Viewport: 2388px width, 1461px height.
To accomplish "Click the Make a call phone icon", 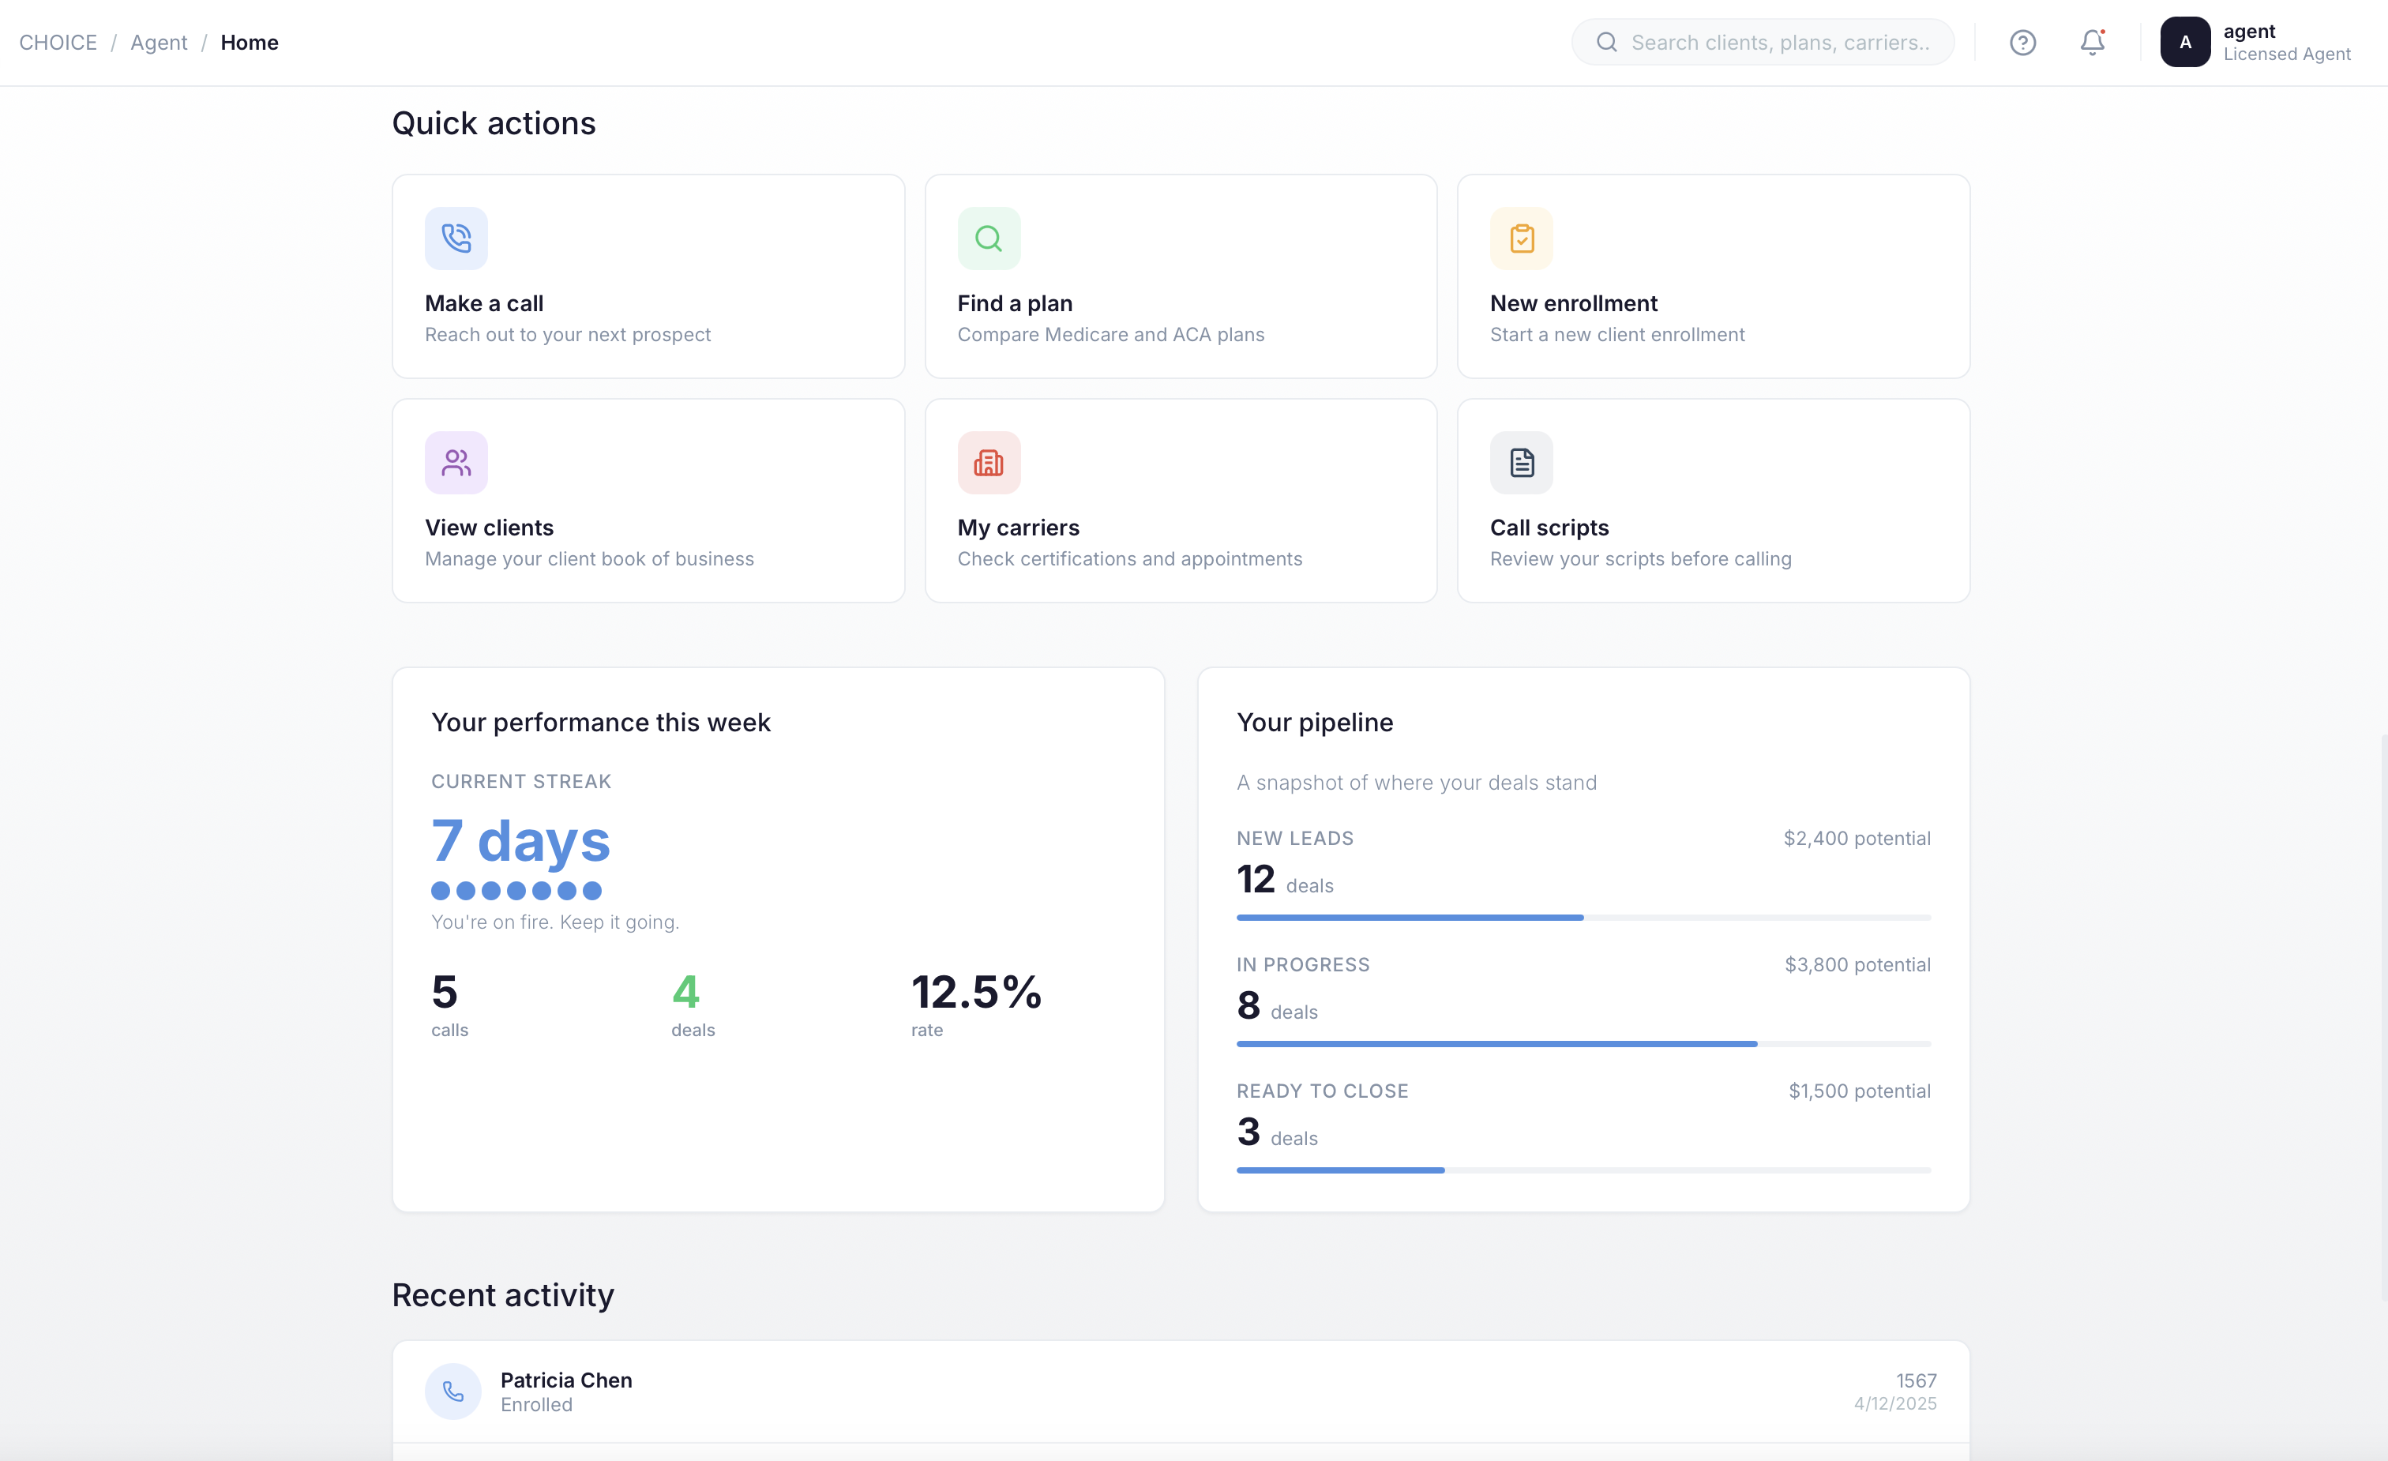I will coord(456,238).
